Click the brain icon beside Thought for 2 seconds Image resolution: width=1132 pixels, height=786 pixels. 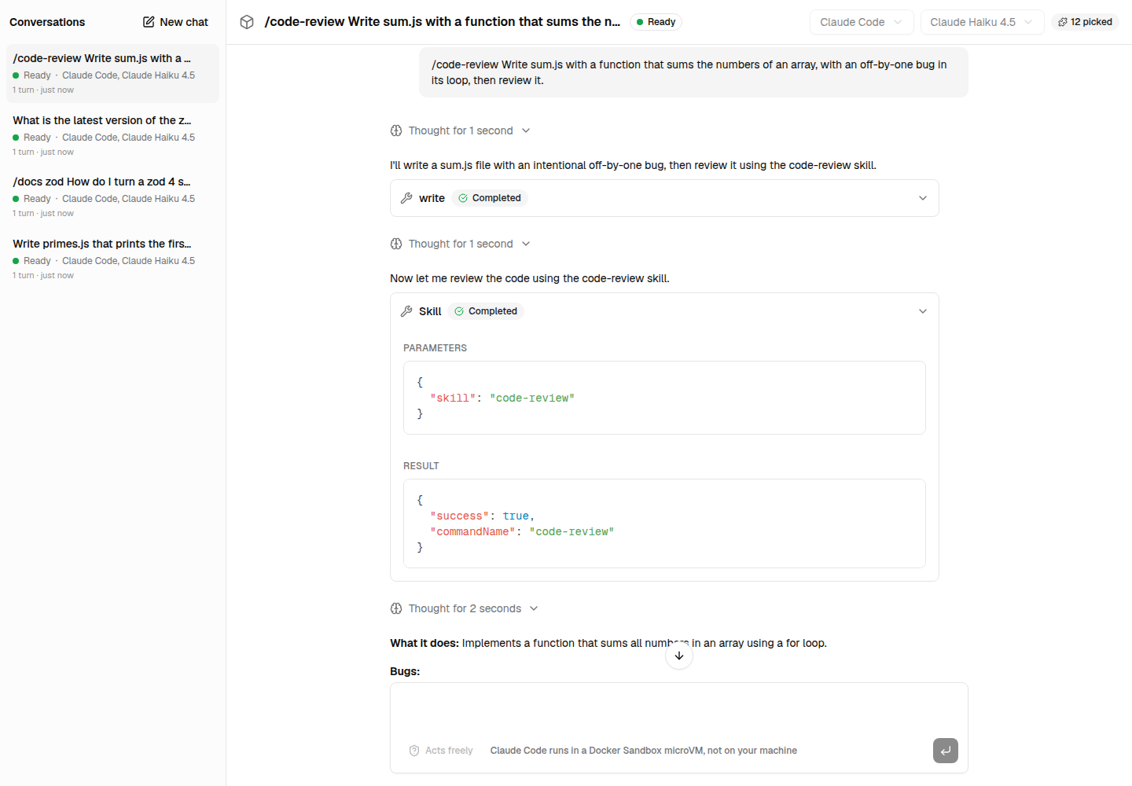(x=396, y=608)
